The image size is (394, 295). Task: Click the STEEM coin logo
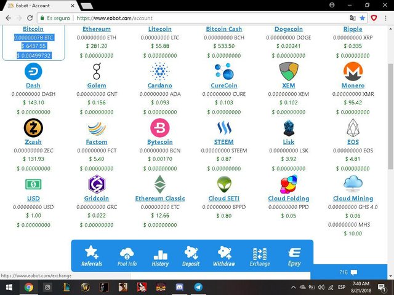pos(224,128)
